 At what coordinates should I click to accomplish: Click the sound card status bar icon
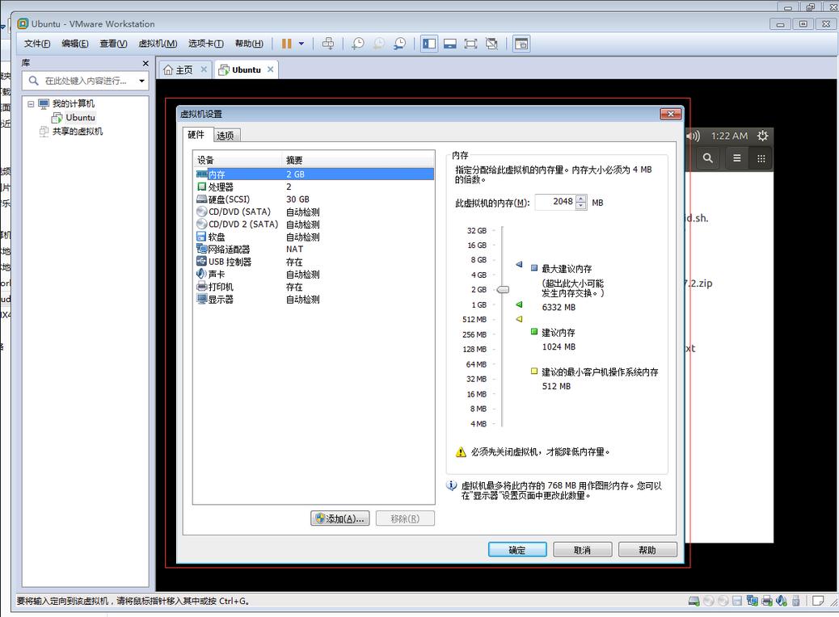pyautogui.click(x=782, y=601)
